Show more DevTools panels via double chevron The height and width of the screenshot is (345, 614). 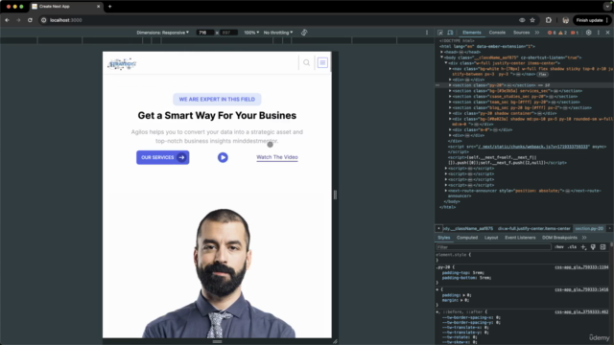(x=537, y=33)
